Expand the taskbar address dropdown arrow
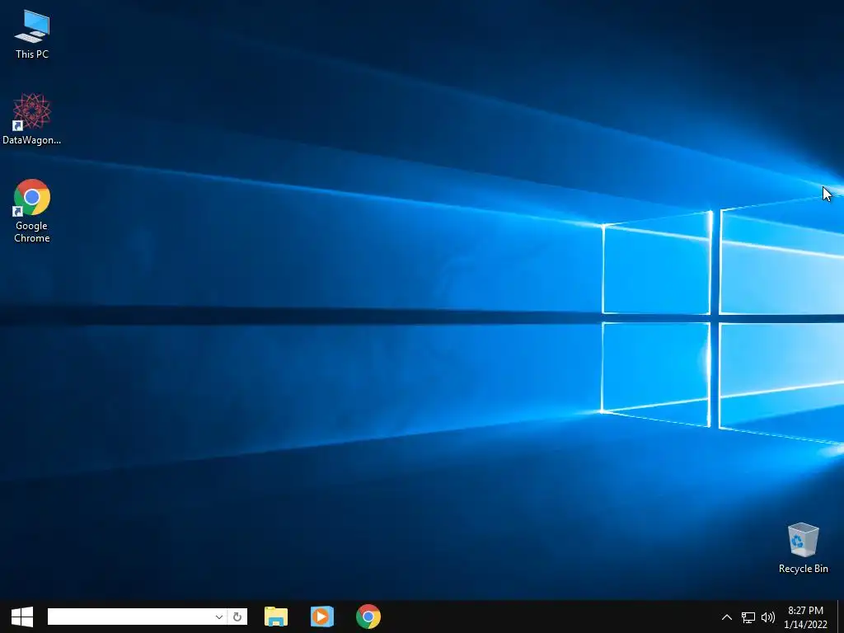The height and width of the screenshot is (633, 844). pyautogui.click(x=219, y=617)
